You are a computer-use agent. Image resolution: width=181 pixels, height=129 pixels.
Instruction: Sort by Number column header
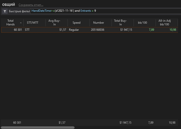click(99, 23)
